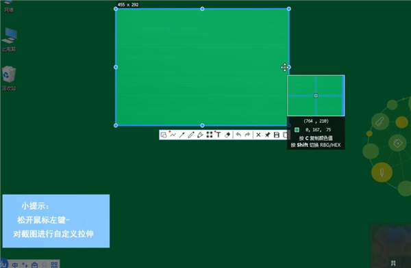Select the rectangle and ellipse shape tool
The height and width of the screenshot is (268, 411).
coord(164,135)
